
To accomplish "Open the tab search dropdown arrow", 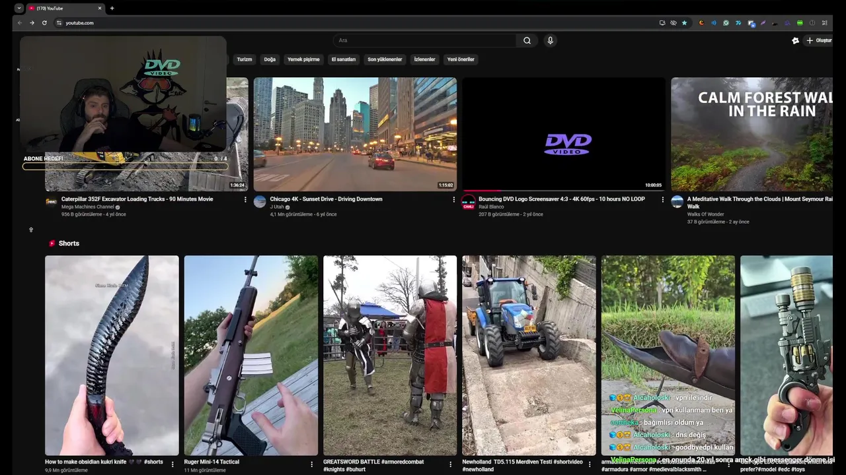I will tap(19, 8).
